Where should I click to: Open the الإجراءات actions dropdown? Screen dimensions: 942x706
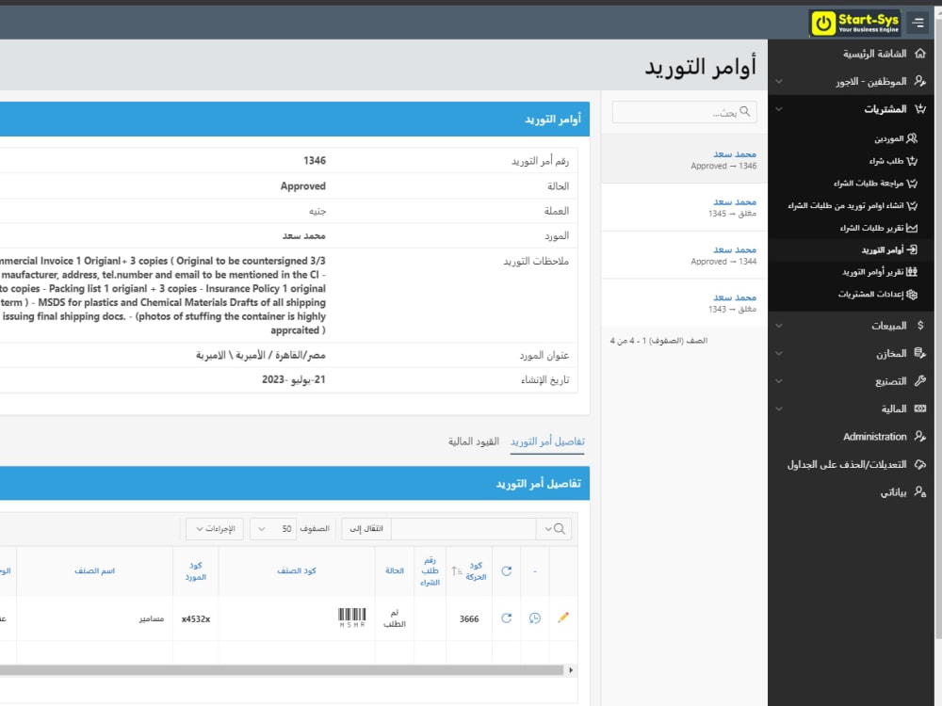point(215,528)
